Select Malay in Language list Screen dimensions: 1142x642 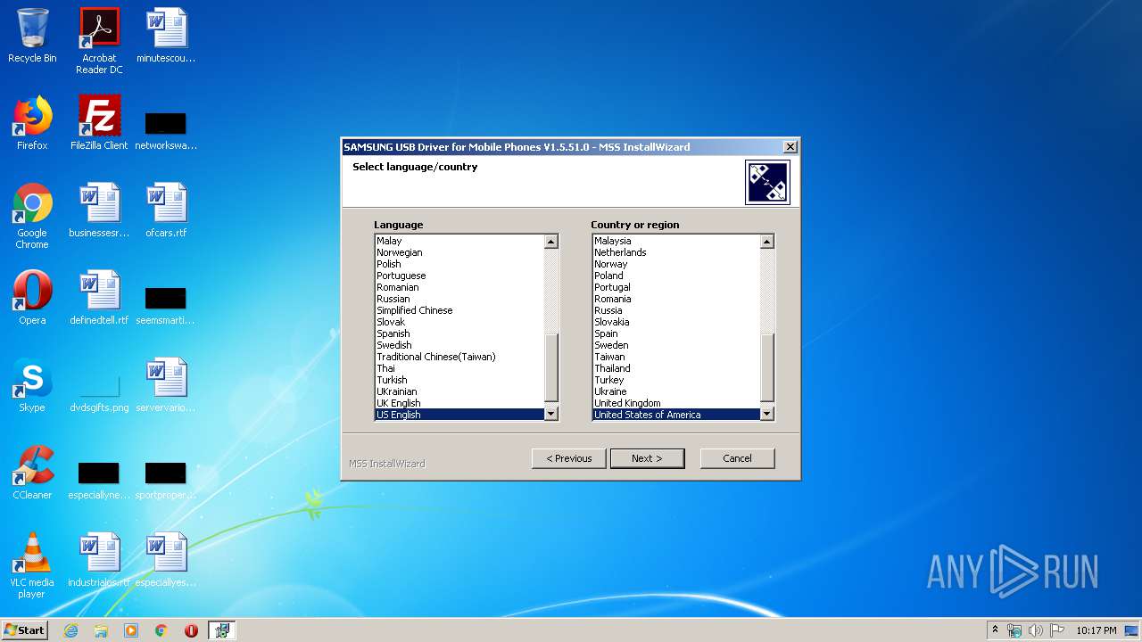point(459,241)
